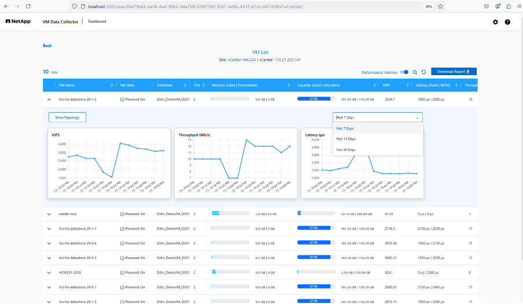Click the Download Report button

click(454, 72)
